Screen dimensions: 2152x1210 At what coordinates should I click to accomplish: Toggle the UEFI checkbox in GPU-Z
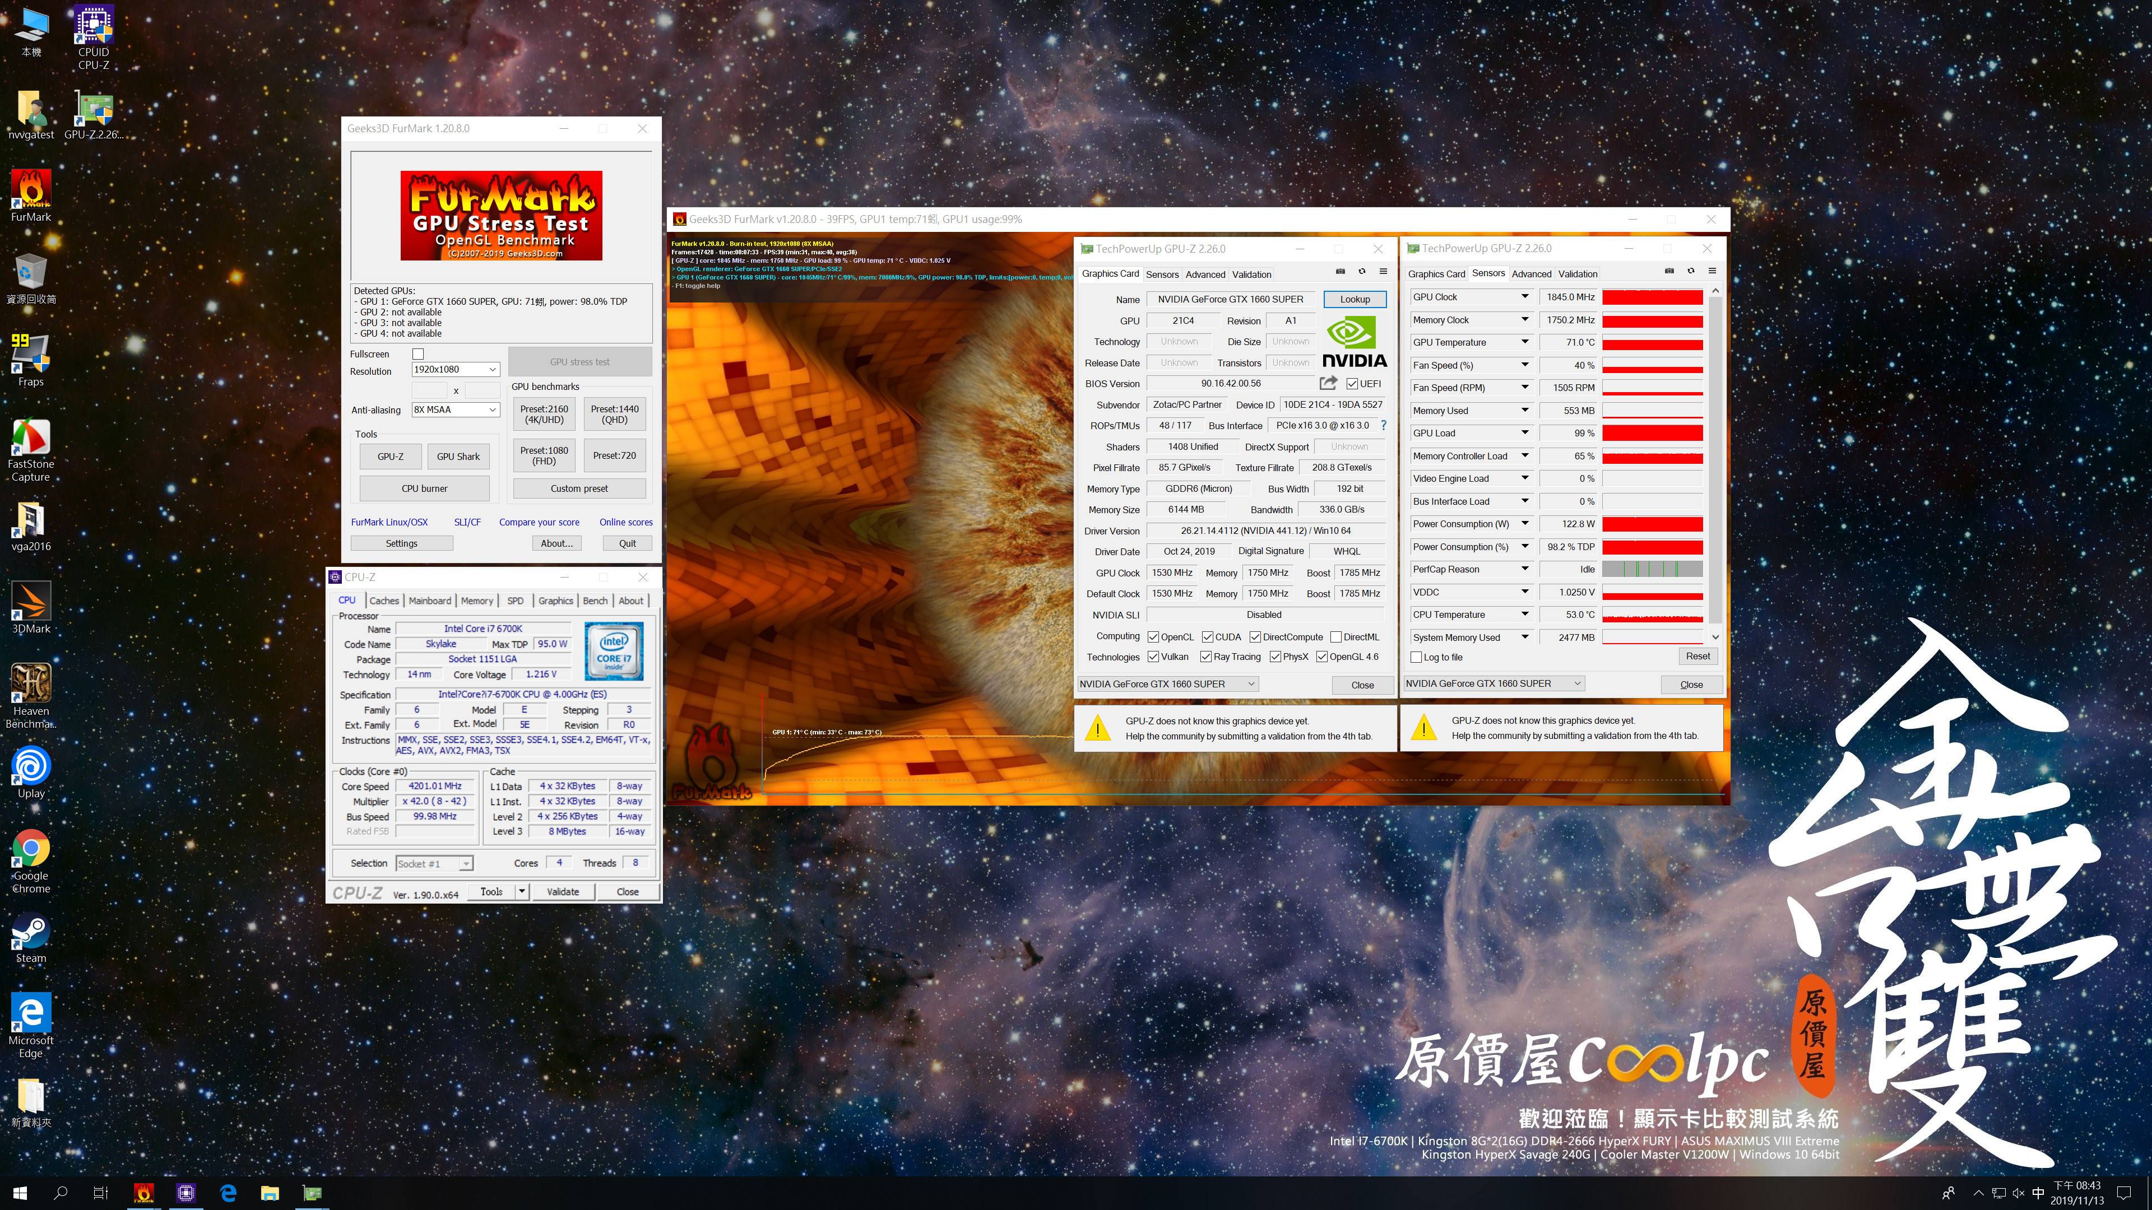[1352, 383]
